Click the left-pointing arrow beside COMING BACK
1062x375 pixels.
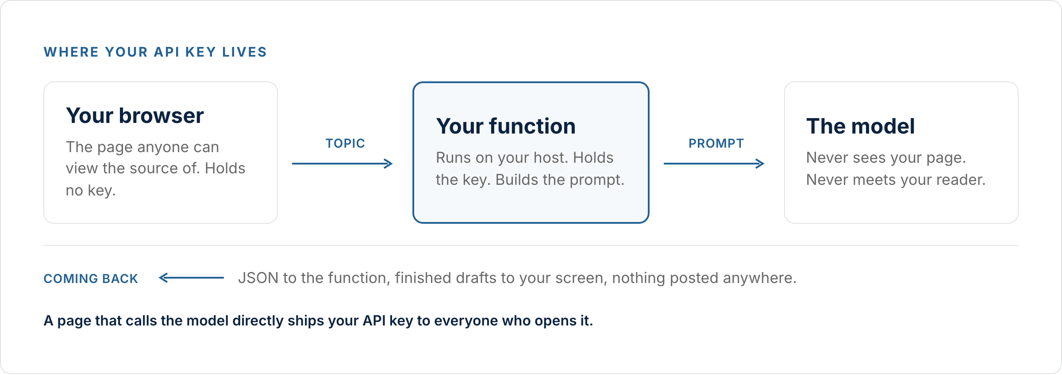[191, 278]
